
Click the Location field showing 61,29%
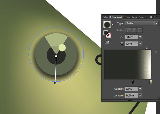point(132,95)
